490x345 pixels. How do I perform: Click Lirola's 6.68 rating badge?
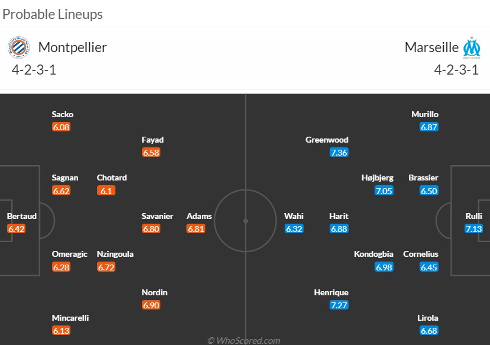pos(429,331)
